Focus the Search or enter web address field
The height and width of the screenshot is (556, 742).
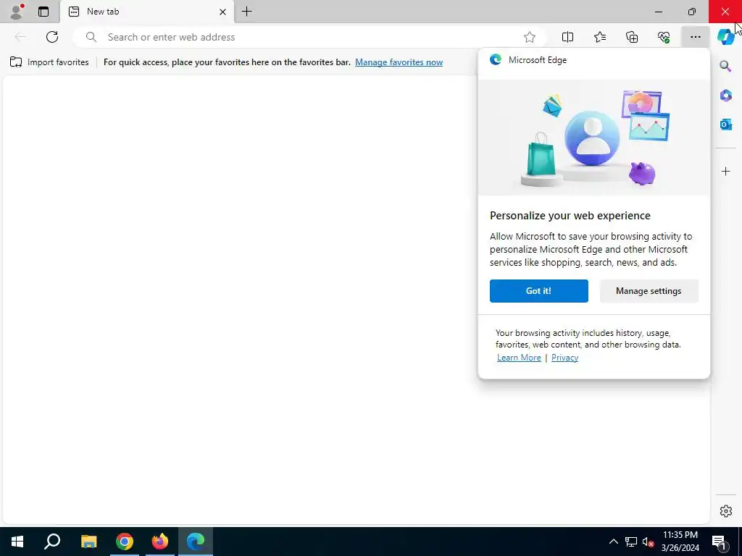click(x=310, y=37)
